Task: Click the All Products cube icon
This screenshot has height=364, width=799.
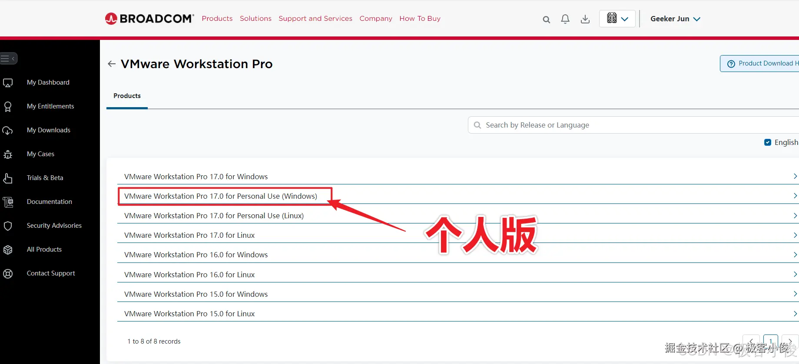Action: tap(8, 249)
